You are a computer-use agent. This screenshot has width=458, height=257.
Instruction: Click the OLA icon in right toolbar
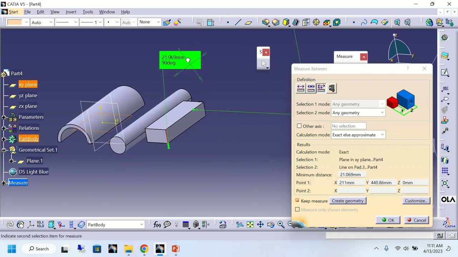coord(448,200)
